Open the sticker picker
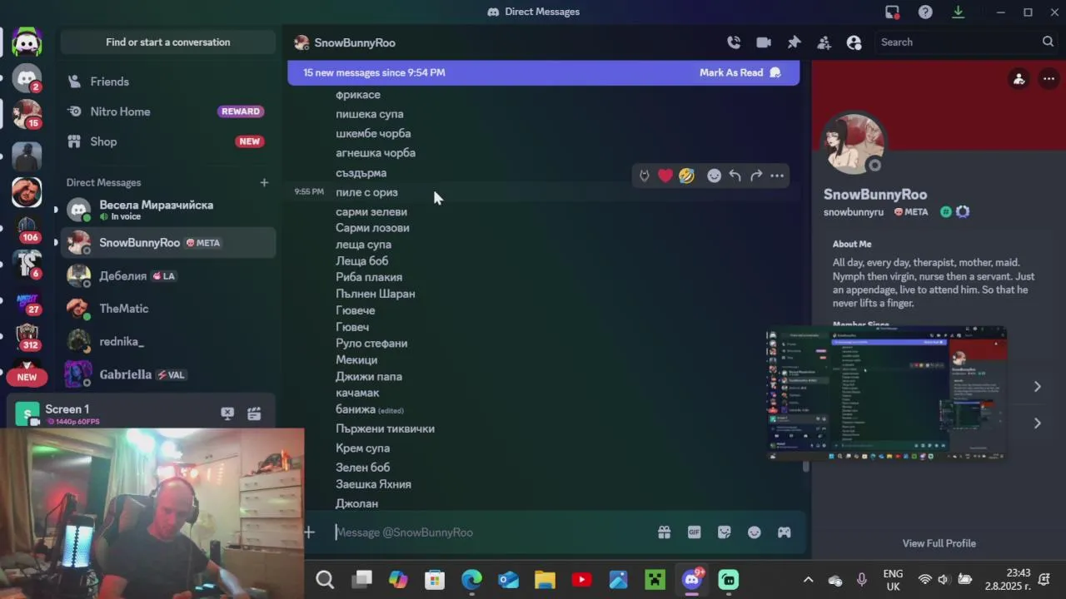Screen dimensions: 1066x599 (x=724, y=532)
